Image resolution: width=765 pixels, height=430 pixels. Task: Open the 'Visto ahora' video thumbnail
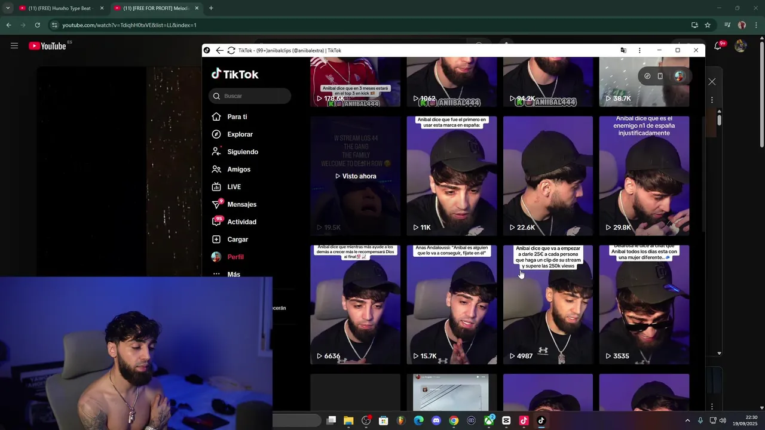pyautogui.click(x=356, y=176)
